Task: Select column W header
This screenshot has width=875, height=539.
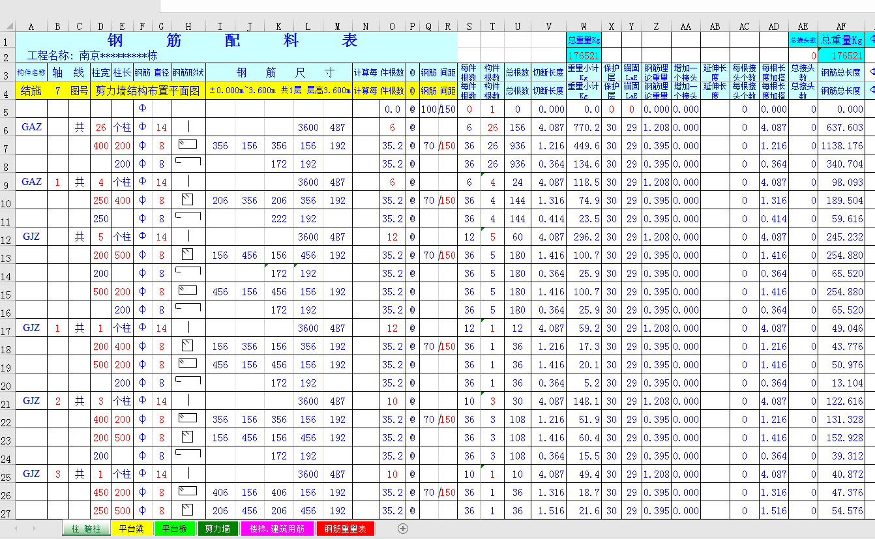Action: pyautogui.click(x=583, y=26)
